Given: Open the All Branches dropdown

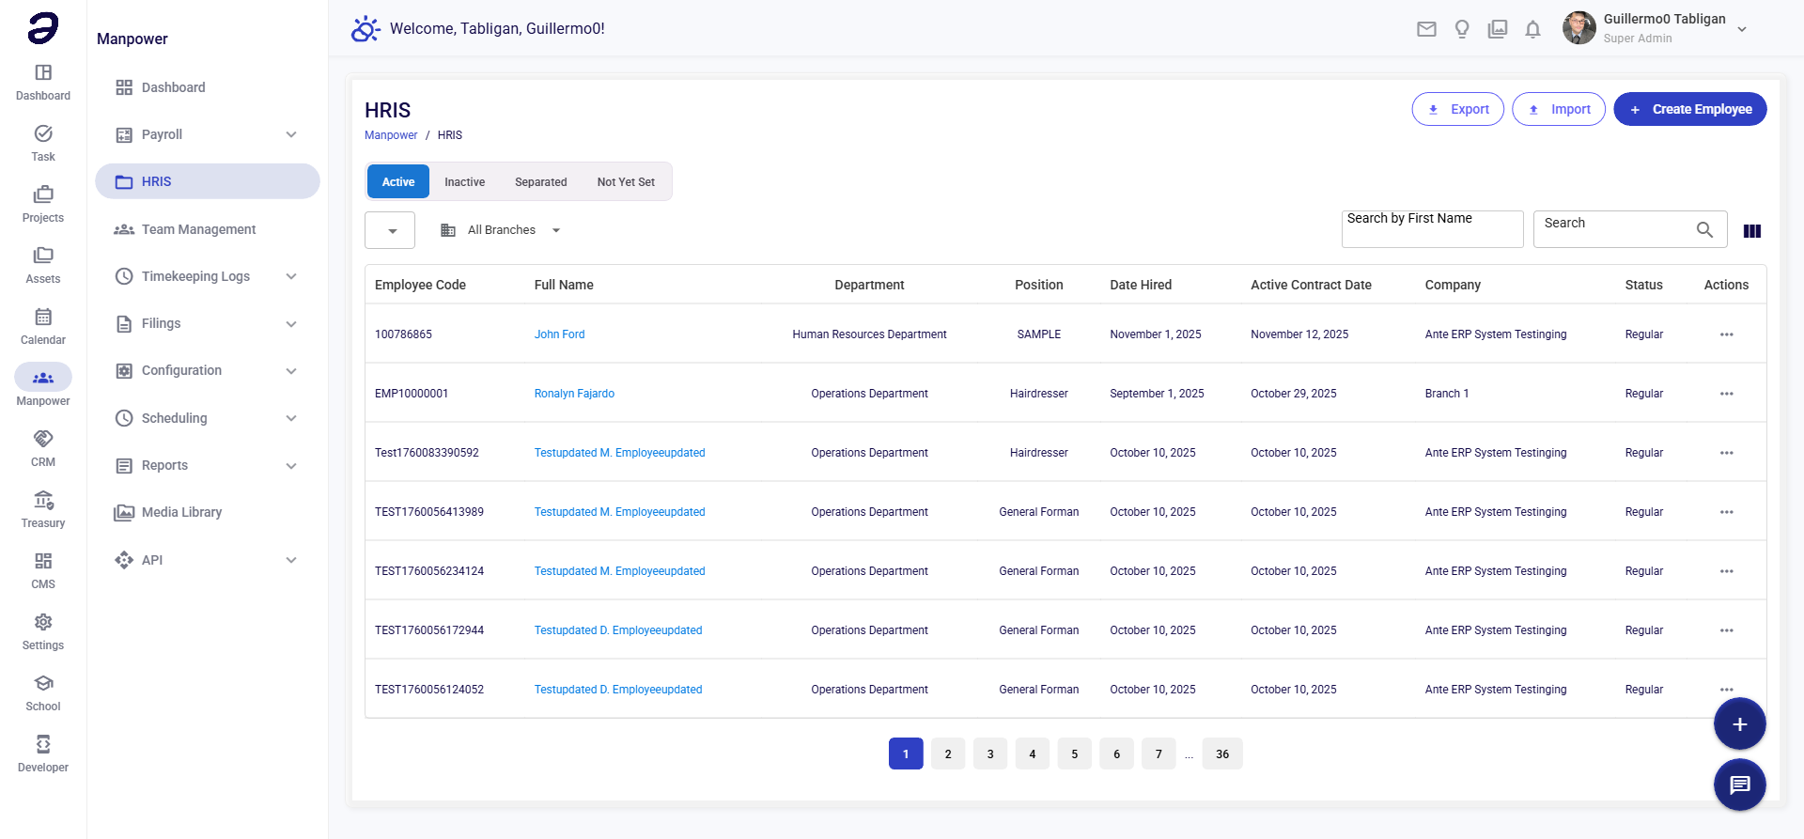Looking at the screenshot, I should pos(501,230).
